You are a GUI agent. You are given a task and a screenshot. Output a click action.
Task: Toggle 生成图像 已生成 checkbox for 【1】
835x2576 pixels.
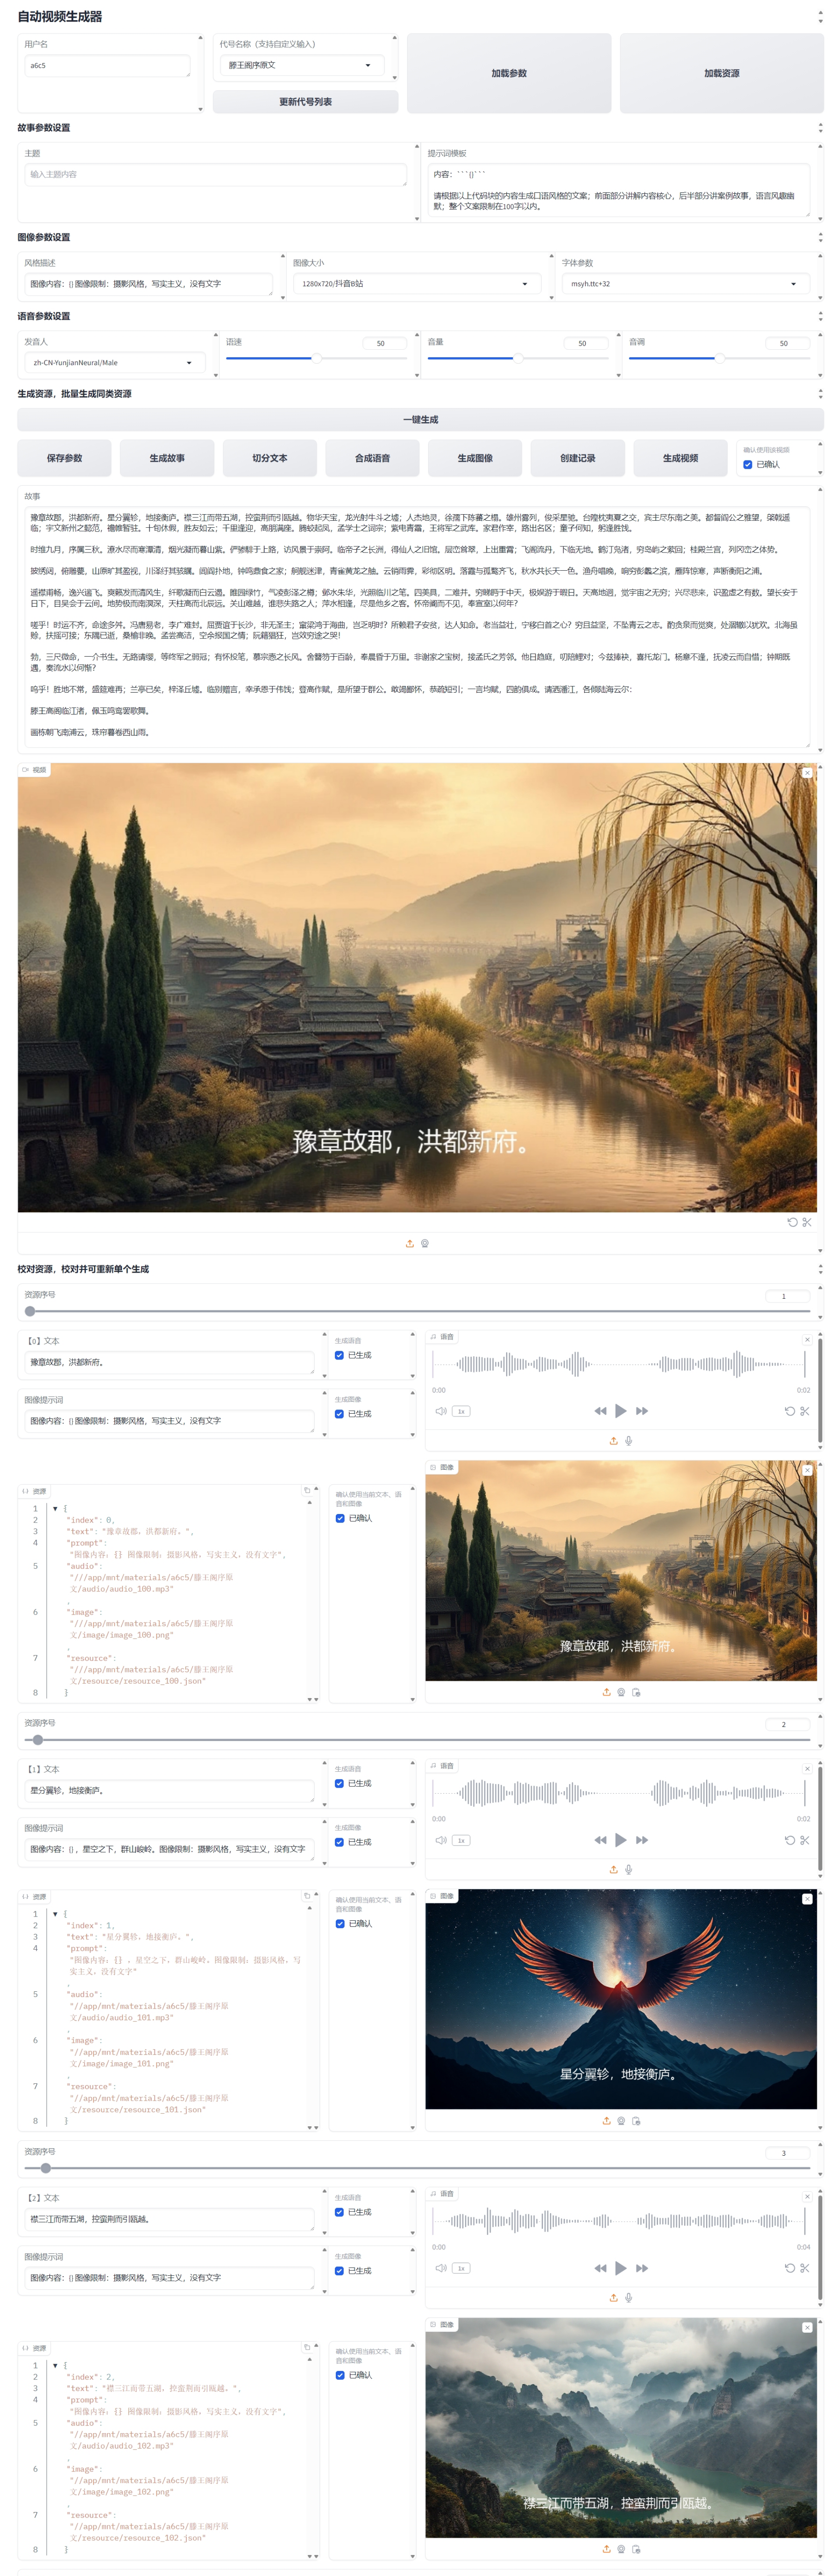tap(339, 1842)
